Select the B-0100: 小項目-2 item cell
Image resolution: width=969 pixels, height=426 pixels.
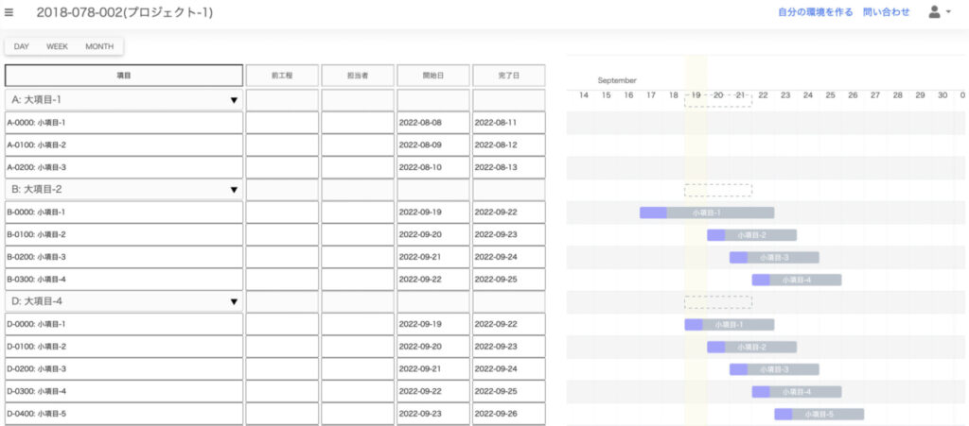click(124, 234)
